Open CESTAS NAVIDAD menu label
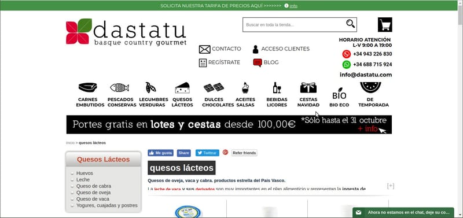 pos(308,102)
